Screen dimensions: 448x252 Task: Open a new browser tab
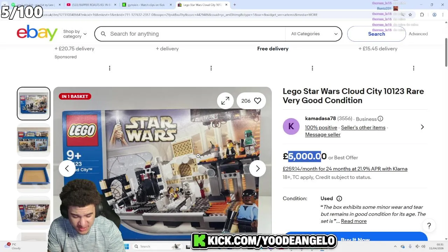[234, 5]
